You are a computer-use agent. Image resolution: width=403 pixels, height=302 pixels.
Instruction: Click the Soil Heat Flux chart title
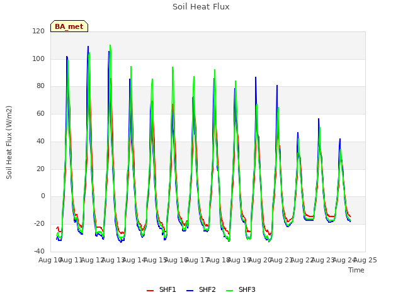[201, 7]
